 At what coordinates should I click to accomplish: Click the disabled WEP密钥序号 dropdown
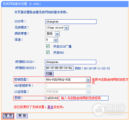(x=68, y=86)
